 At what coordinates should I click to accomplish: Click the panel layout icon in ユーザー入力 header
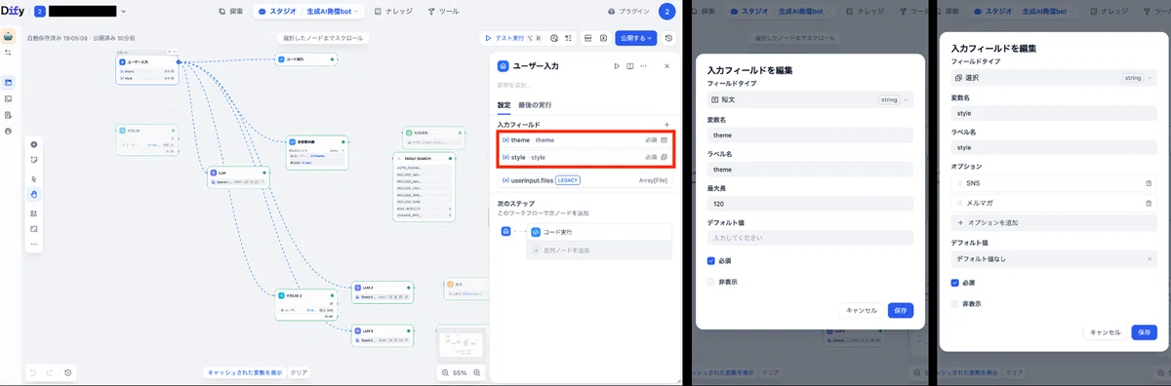[x=630, y=66]
